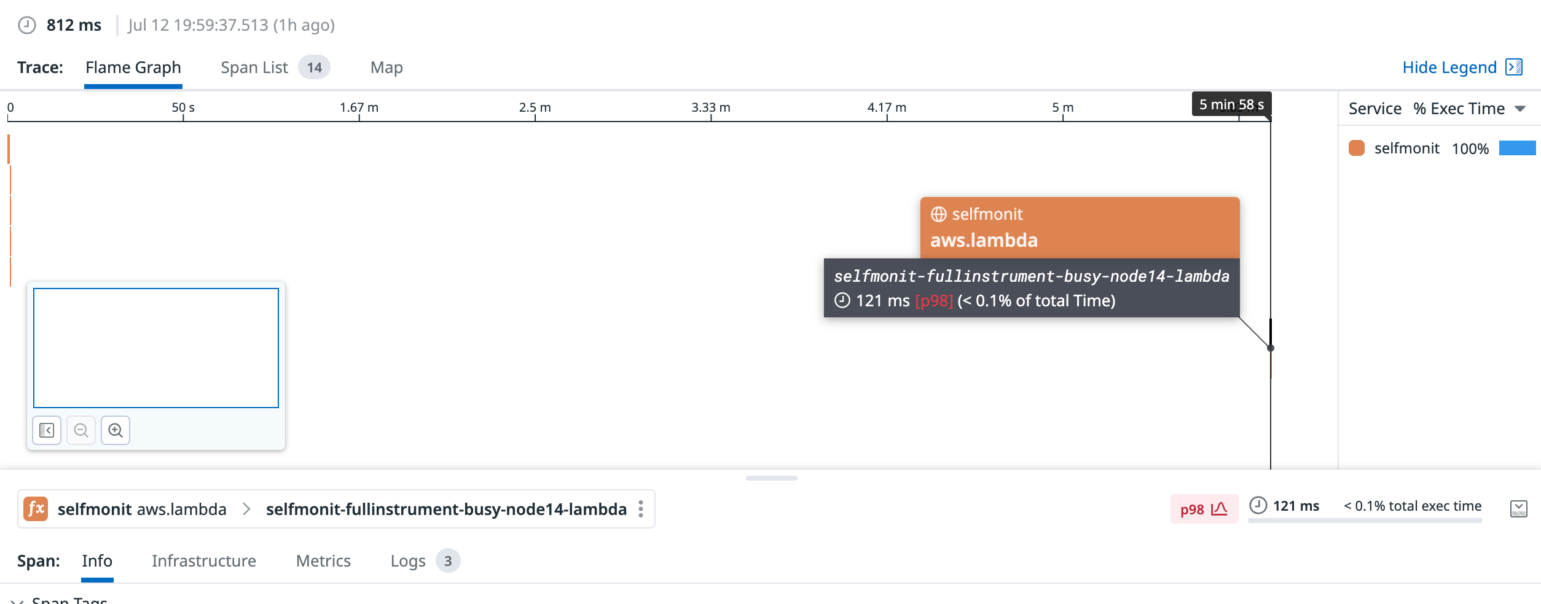Zoom out using the minimap magnifier minus icon

click(80, 430)
